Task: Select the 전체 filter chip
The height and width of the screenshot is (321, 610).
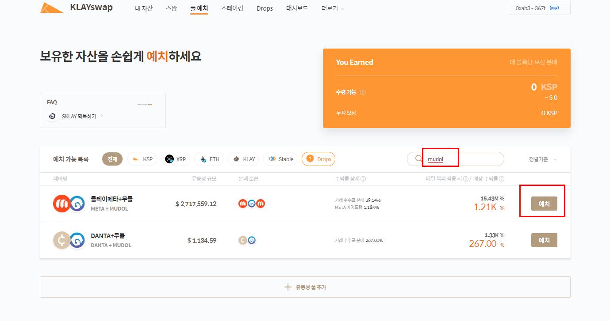Action: point(112,159)
